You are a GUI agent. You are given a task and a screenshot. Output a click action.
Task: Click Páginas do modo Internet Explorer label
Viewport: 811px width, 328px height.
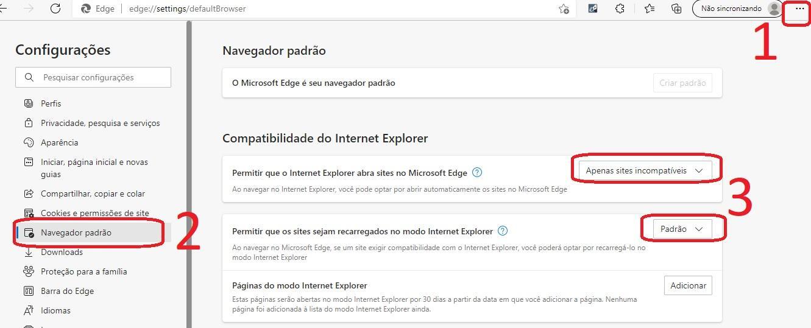(300, 285)
